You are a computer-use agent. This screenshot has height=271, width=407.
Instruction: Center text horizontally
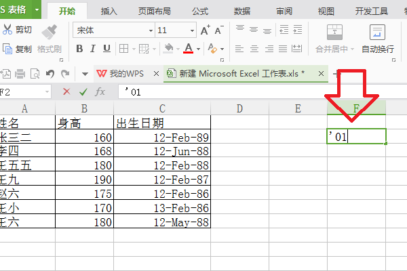click(x=254, y=49)
